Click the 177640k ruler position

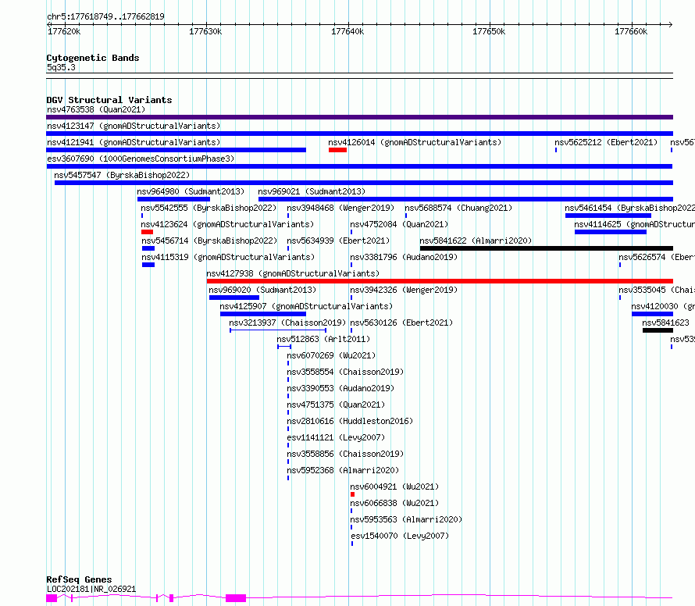(347, 31)
